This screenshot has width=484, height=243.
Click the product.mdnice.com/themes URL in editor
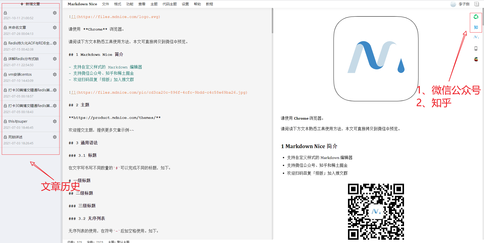[x=115, y=118]
